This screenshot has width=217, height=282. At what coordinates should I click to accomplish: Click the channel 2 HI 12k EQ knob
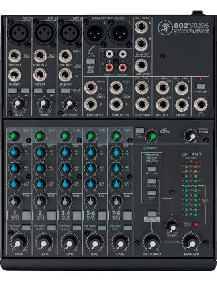pos(39,152)
